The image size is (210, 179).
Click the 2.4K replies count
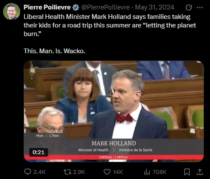point(40,172)
